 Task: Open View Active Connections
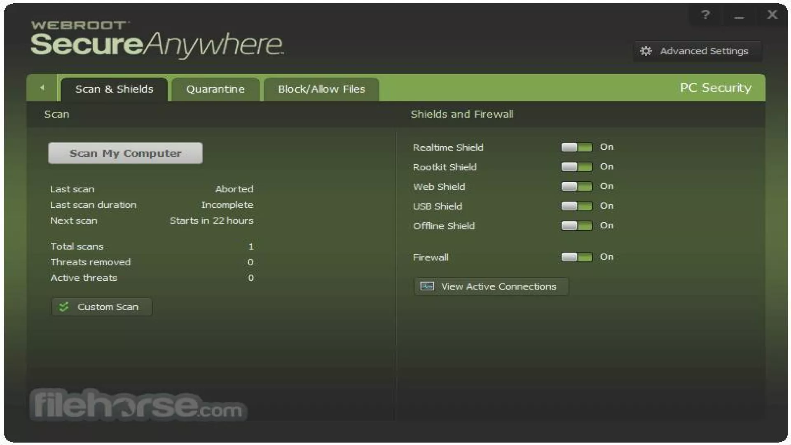pos(498,286)
